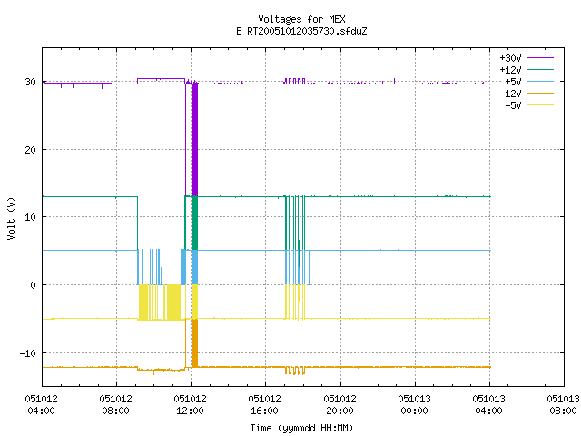Click the y-axis tick label 10
581x436 pixels.
click(30, 217)
